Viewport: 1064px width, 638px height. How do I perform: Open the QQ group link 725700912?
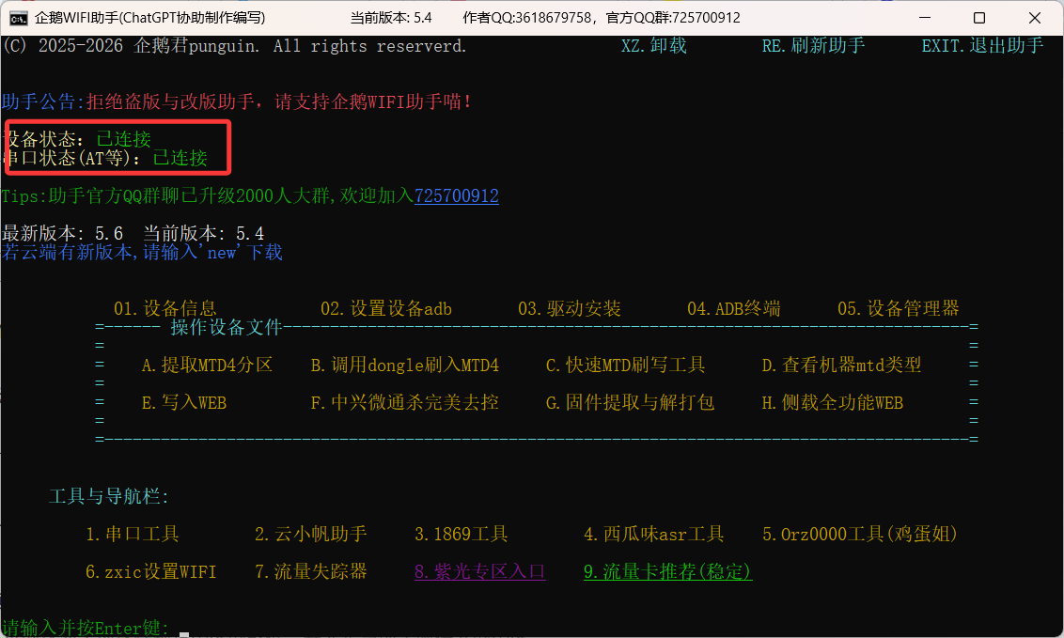(457, 196)
